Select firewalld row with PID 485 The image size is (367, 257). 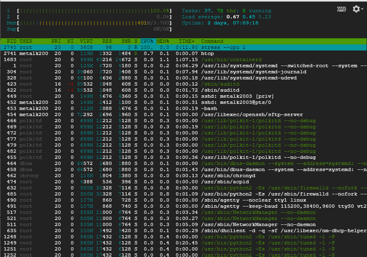pyautogui.click(x=184, y=194)
